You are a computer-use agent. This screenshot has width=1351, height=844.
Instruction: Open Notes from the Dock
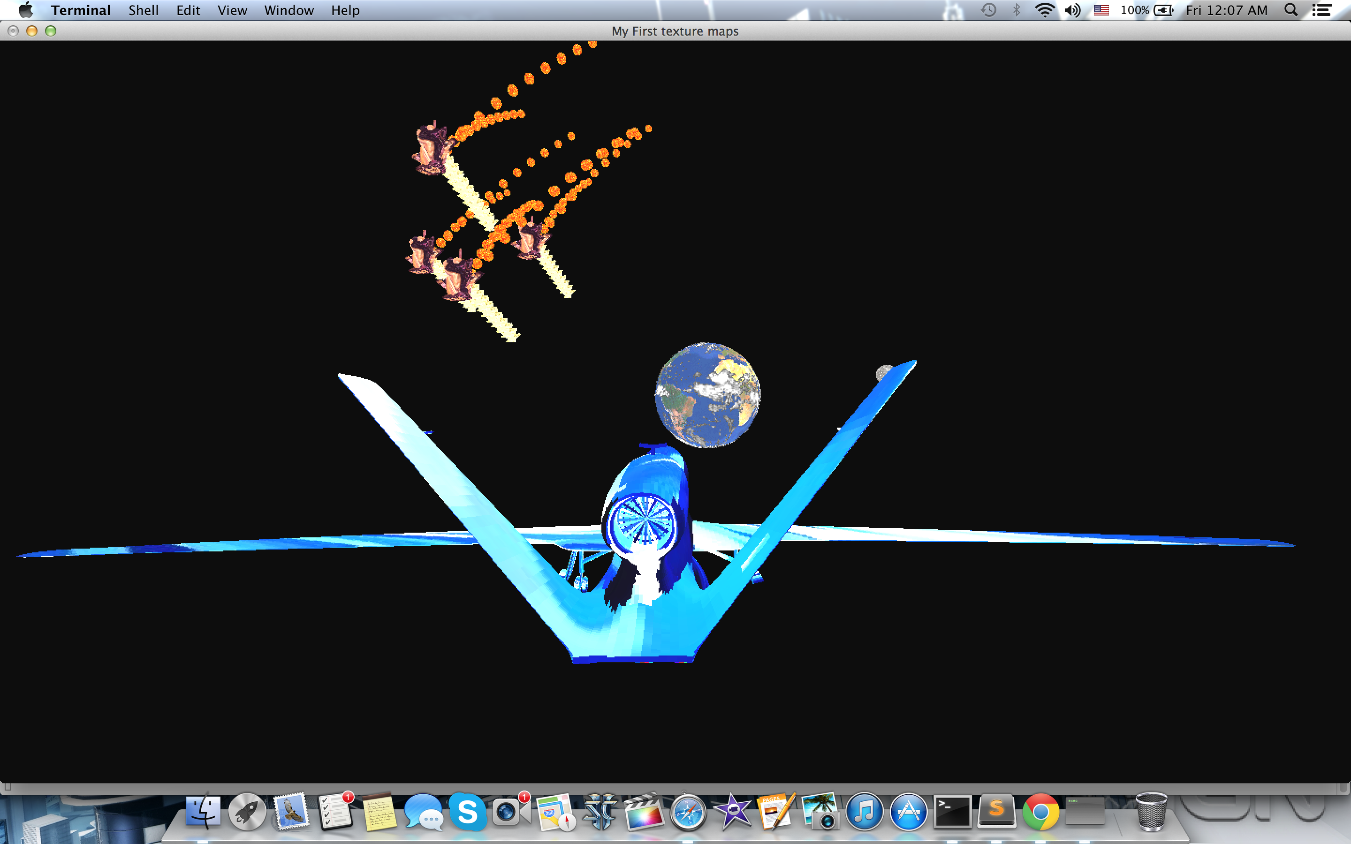(379, 811)
